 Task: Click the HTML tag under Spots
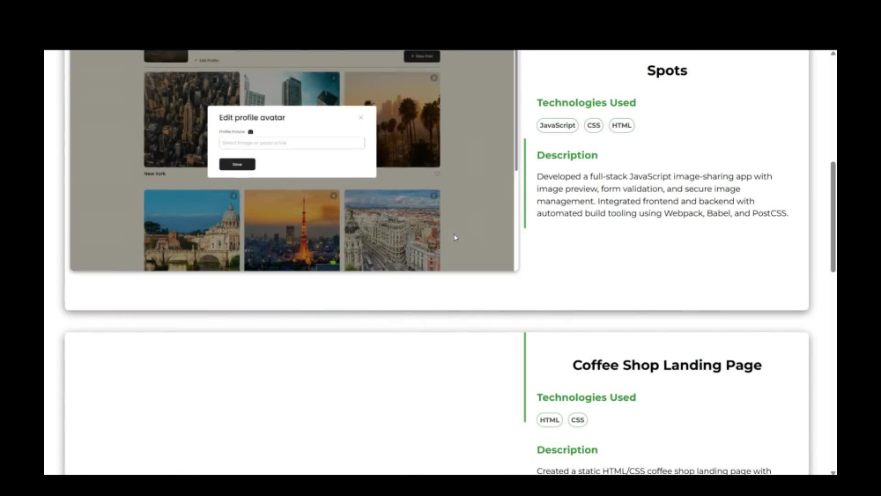(621, 125)
